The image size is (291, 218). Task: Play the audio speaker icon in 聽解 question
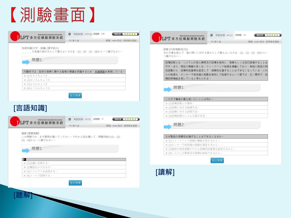click(x=24, y=160)
